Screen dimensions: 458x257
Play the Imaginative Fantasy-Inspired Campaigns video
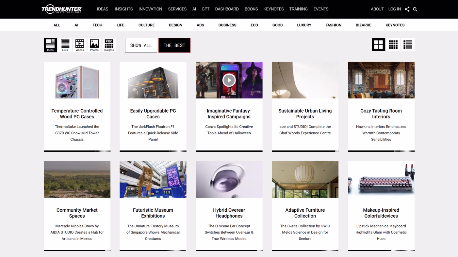pos(229,80)
